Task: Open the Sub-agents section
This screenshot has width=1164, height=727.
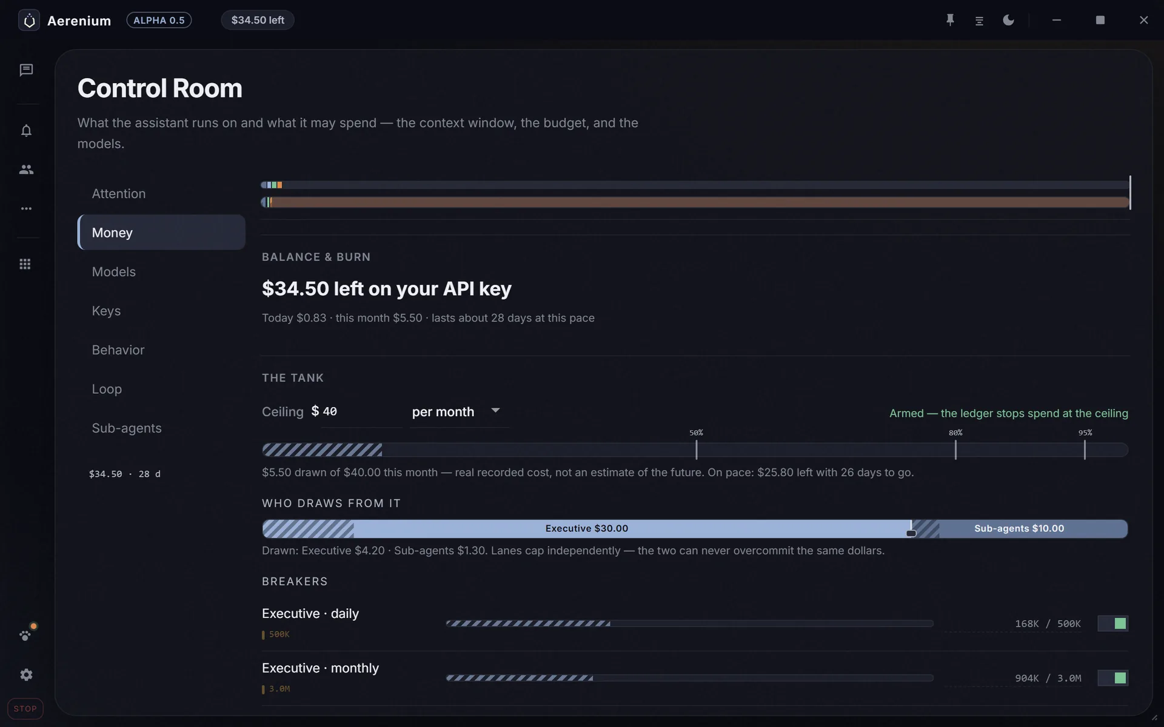Action: pos(161,428)
